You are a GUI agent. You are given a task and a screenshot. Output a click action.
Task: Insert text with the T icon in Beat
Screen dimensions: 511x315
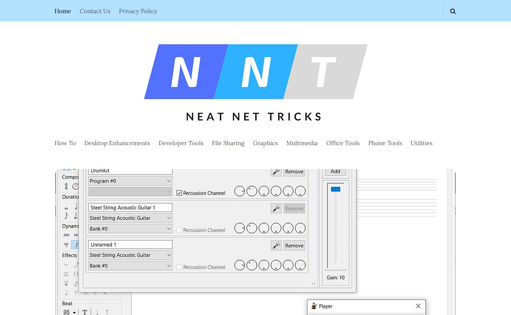85,312
